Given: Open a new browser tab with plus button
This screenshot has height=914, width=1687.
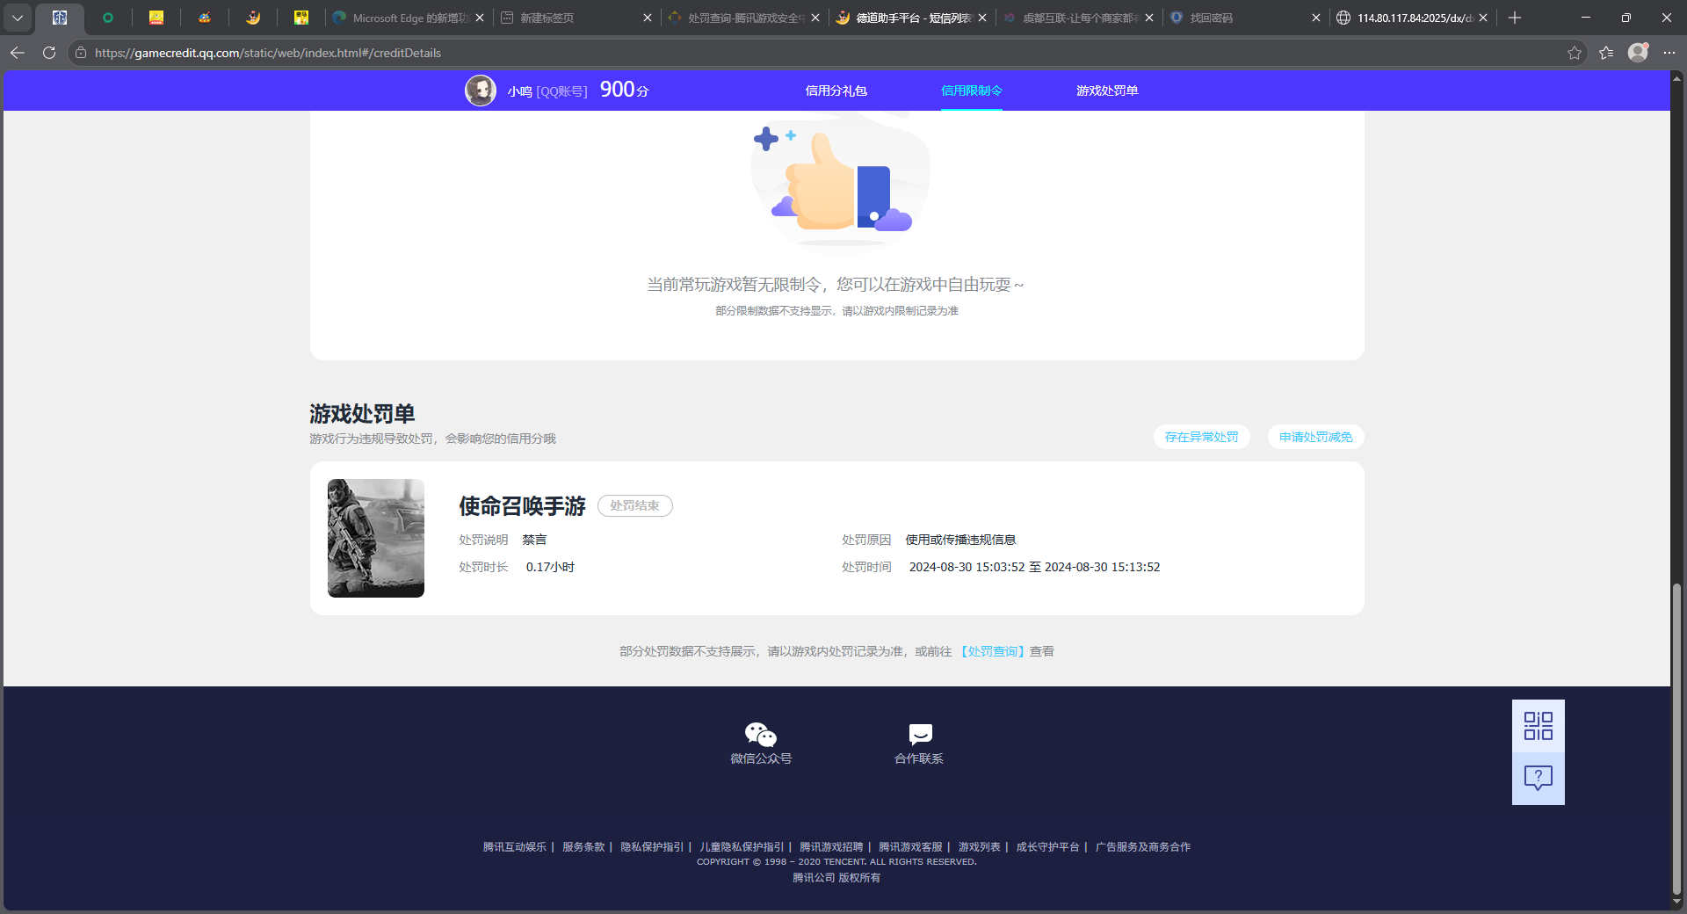Looking at the screenshot, I should pos(1515,18).
